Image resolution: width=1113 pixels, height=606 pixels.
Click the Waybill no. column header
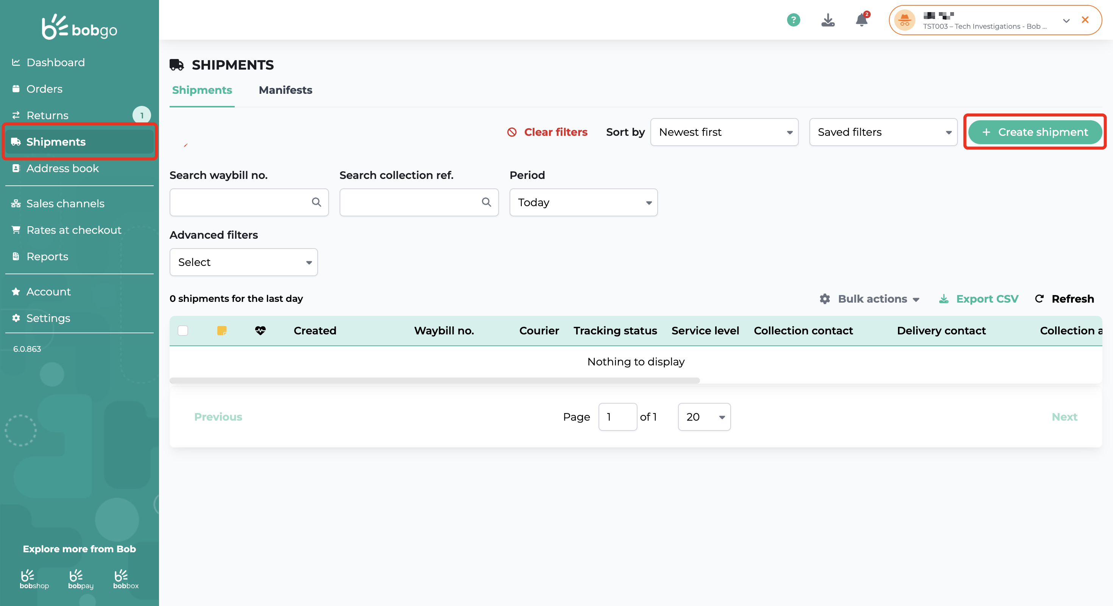(444, 331)
